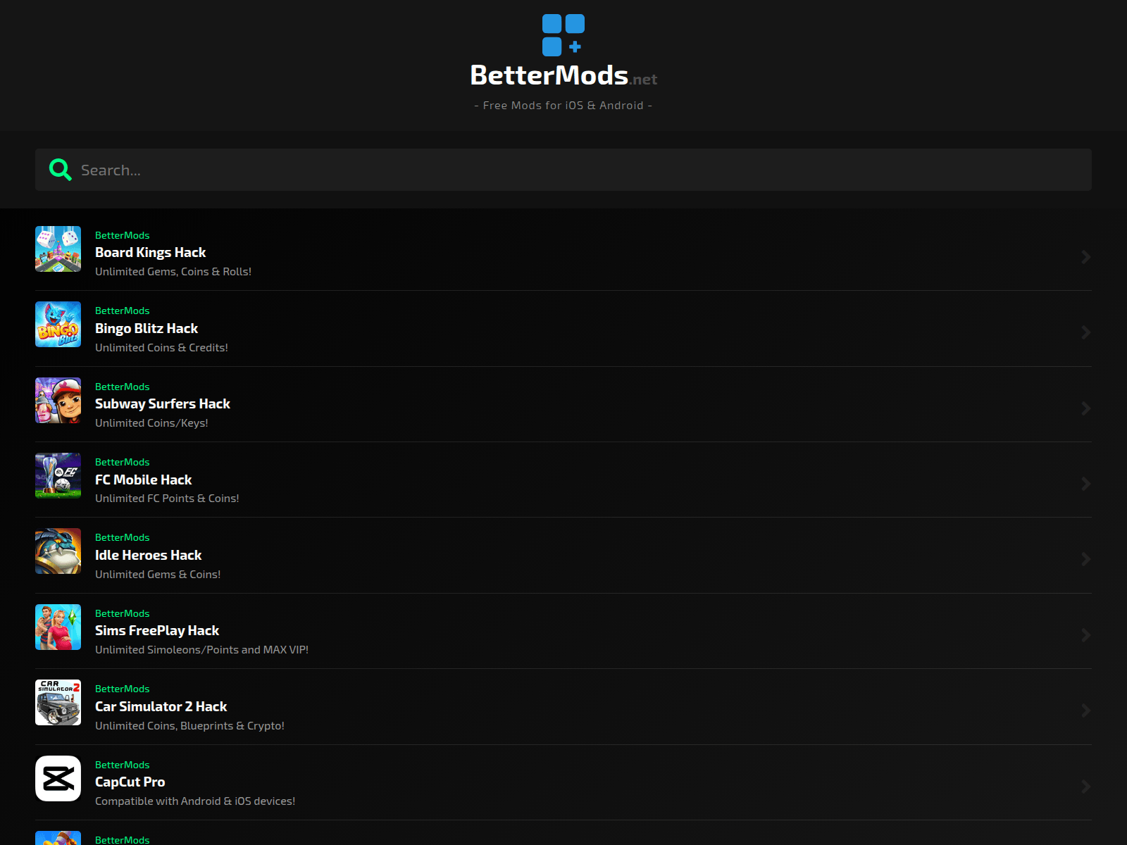Screen dimensions: 1127x845
Task: Click 'Unlimited Simoleons/Points and MAX VIP!' text
Action: pos(201,650)
